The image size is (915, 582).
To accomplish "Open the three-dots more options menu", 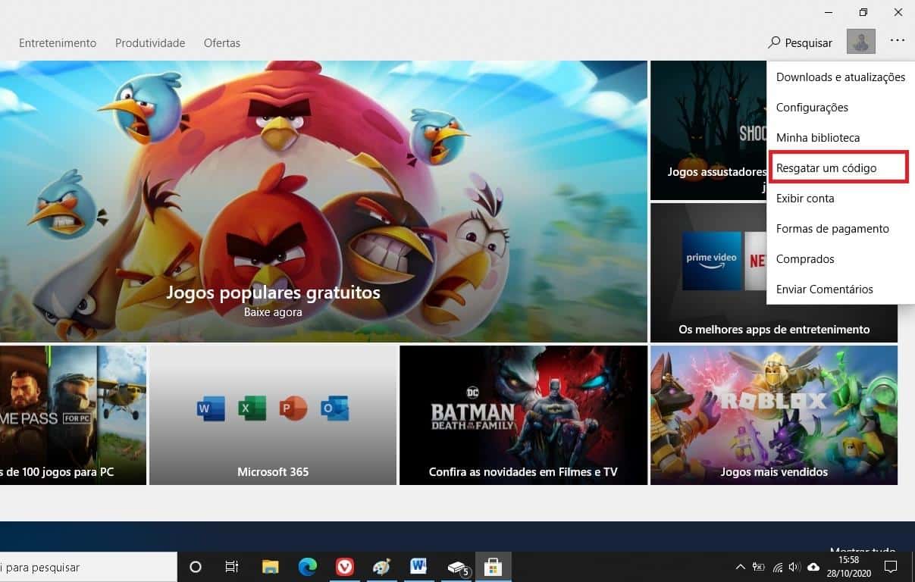I will point(898,42).
